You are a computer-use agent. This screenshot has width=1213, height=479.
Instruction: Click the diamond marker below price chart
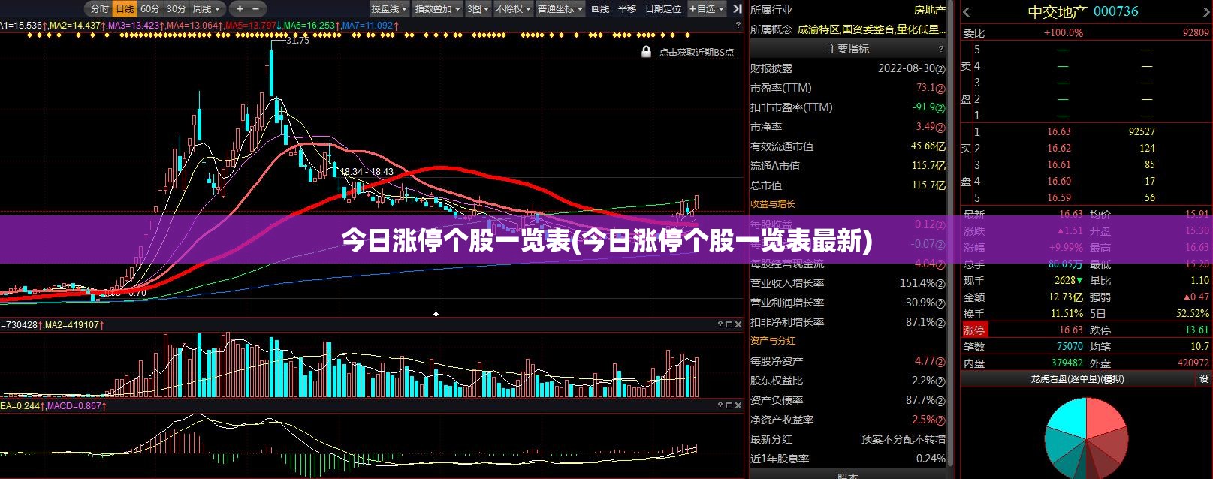pos(436,314)
